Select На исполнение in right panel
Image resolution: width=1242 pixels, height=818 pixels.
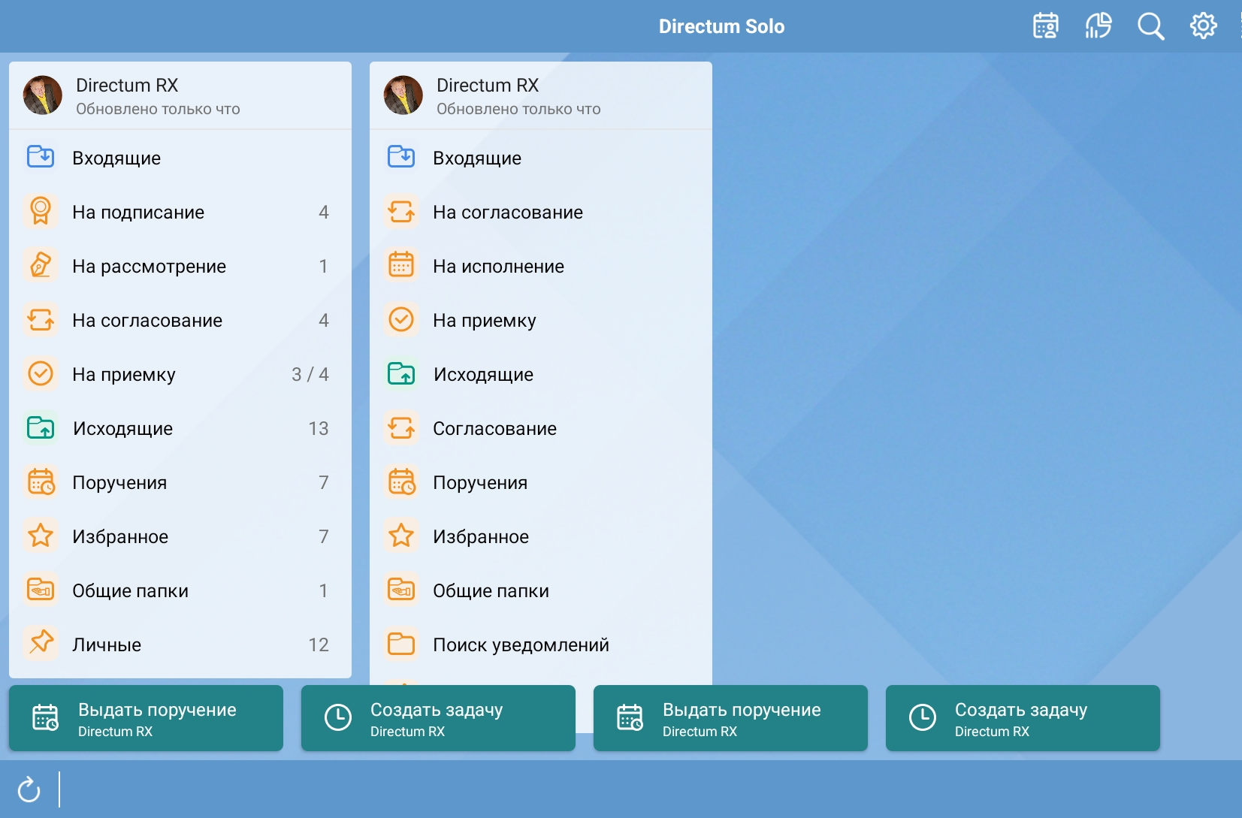[x=498, y=266]
